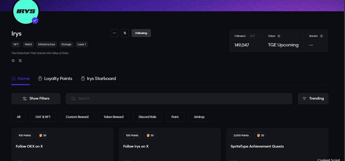Select the Infrastructure tag
Screen dimensions: 345x161
point(47,44)
